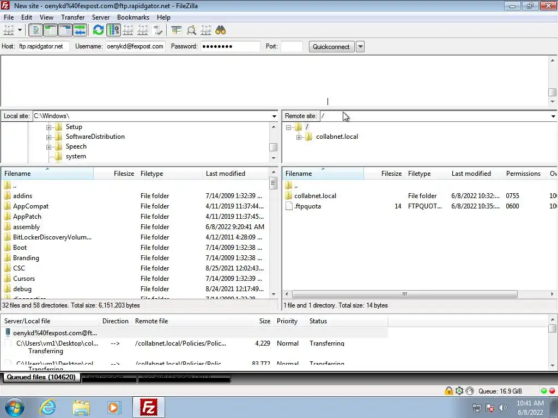Open the Windows Start menu
The image size is (558, 418).
click(15, 407)
